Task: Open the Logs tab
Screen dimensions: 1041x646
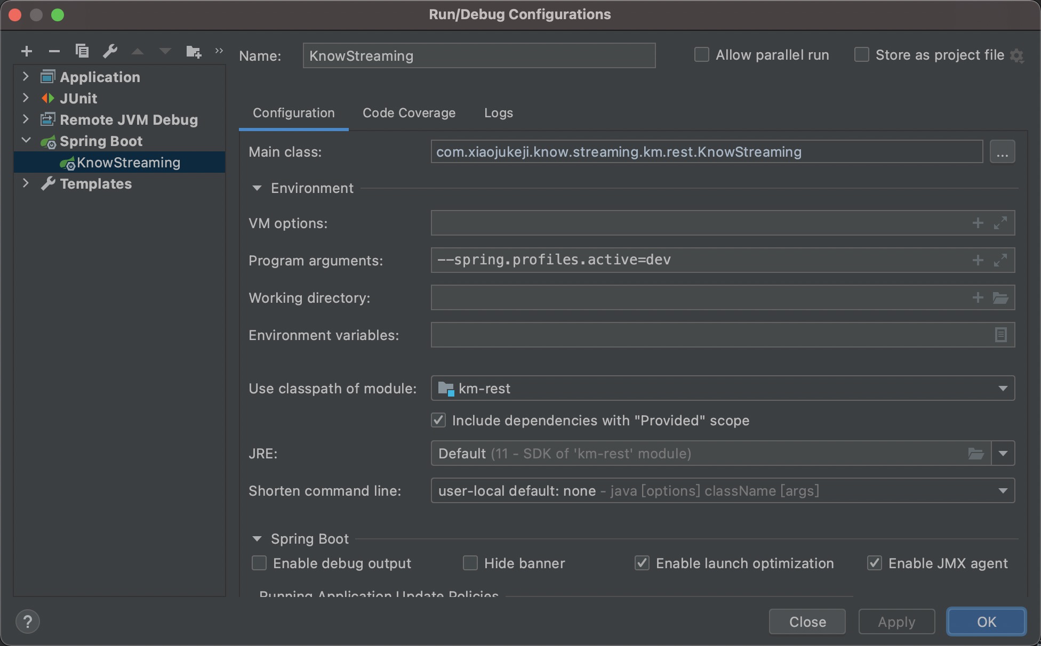Action: 498,112
